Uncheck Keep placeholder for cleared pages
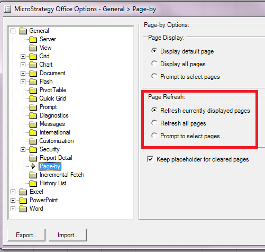The image size is (265, 252). (150, 159)
